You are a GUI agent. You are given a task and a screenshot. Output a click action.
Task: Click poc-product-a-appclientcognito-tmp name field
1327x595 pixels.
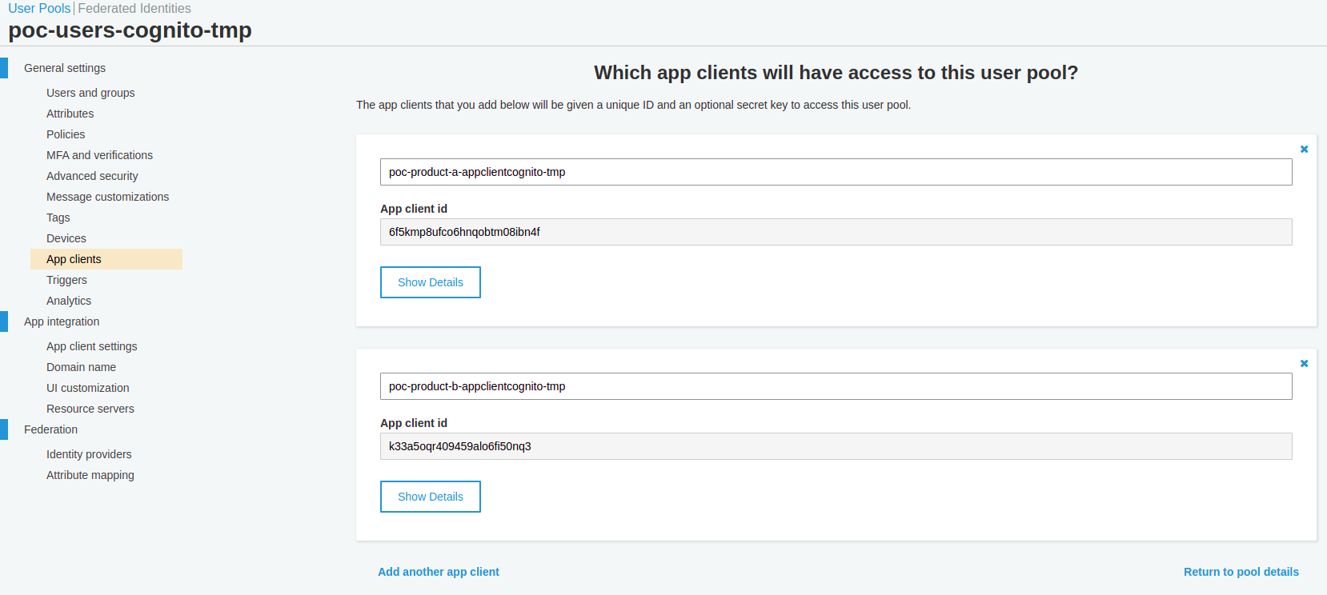(836, 172)
